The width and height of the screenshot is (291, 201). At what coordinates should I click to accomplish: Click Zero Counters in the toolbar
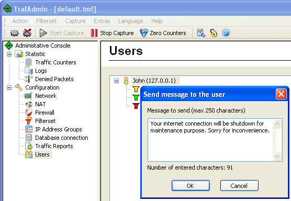click(x=163, y=33)
